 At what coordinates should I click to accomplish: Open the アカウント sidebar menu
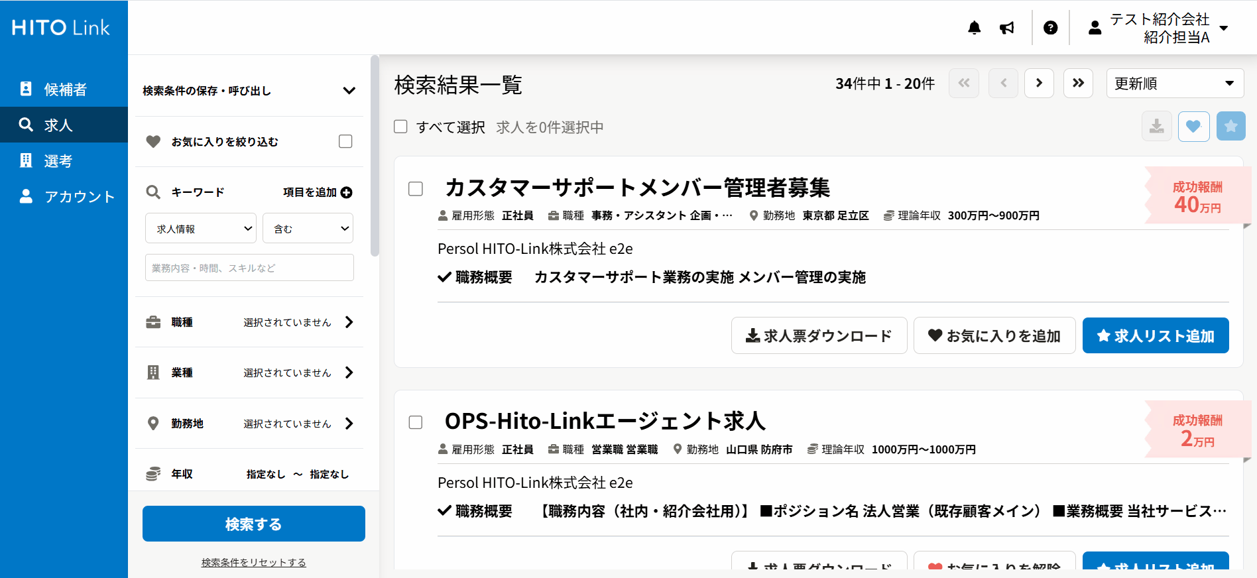pyautogui.click(x=64, y=196)
